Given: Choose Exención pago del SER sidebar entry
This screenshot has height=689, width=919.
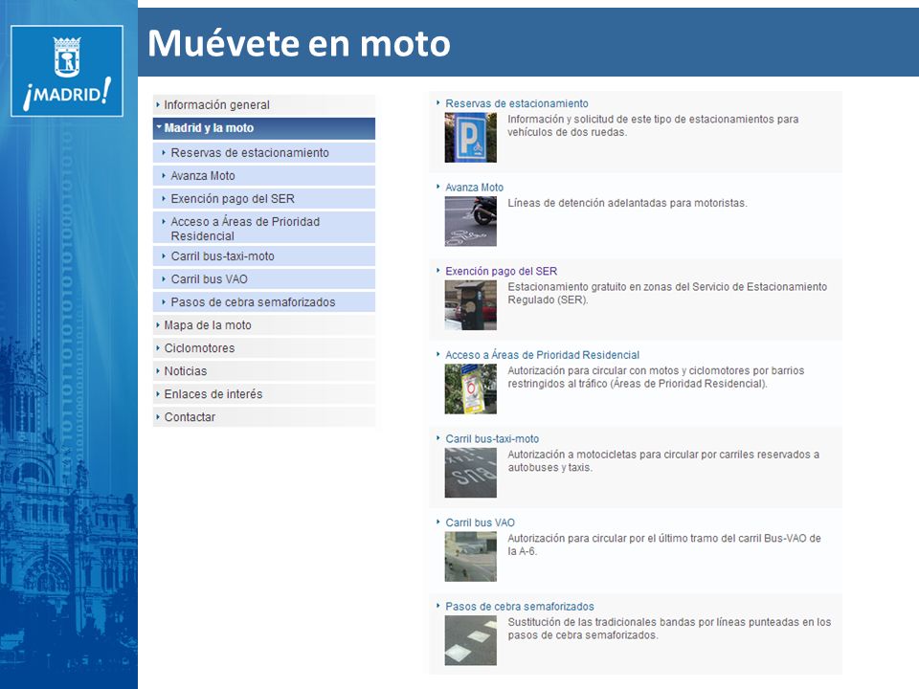Looking at the screenshot, I should coord(264,199).
